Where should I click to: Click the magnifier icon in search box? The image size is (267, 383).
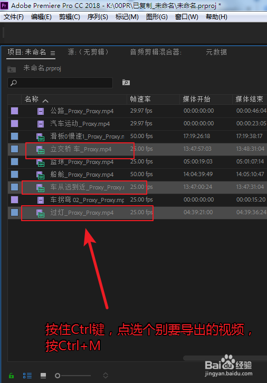14,83
